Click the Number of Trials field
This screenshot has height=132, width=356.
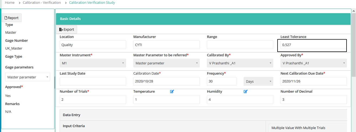coord(93,100)
